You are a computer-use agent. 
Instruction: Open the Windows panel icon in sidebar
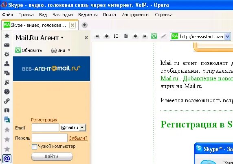[x=7, y=110]
